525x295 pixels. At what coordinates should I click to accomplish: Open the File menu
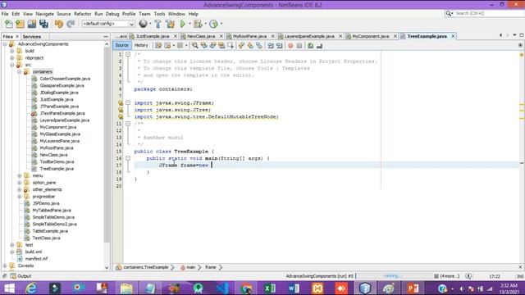(x=5, y=14)
